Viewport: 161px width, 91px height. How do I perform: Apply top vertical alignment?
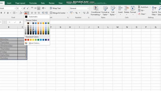pos(32,8)
